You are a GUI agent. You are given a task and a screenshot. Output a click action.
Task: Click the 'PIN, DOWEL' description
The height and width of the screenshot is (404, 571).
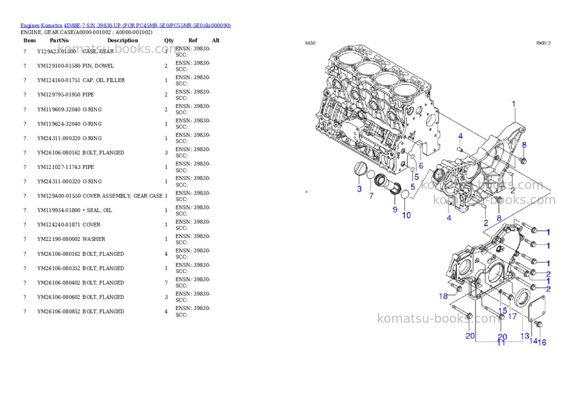pyautogui.click(x=98, y=66)
